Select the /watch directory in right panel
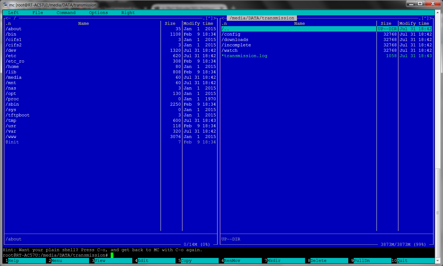This screenshot has height=266, width=443. 327,50
